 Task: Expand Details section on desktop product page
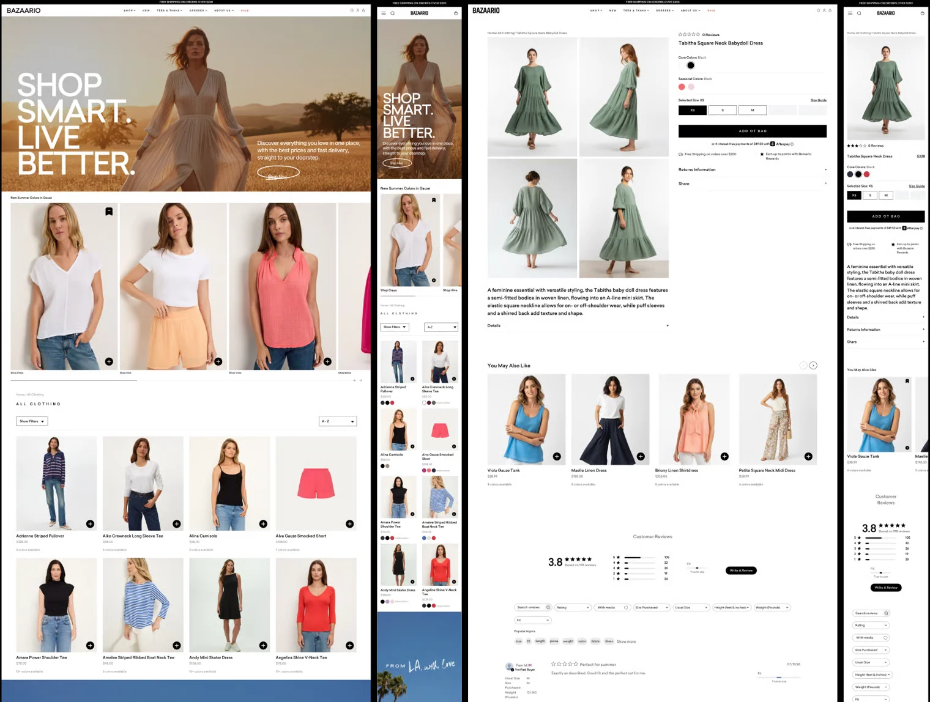(x=578, y=326)
